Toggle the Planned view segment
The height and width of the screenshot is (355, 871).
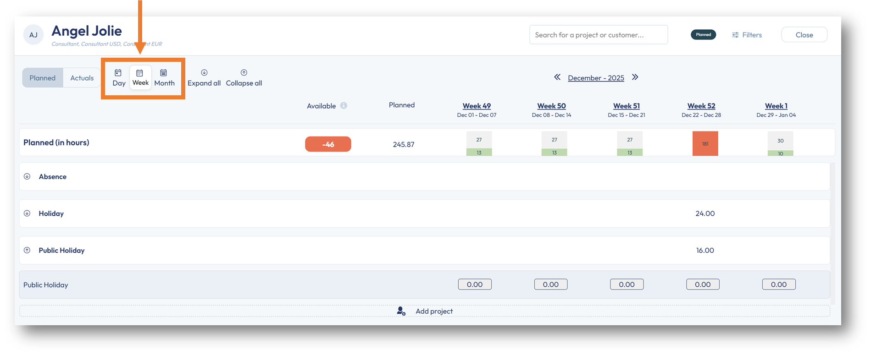pyautogui.click(x=43, y=78)
